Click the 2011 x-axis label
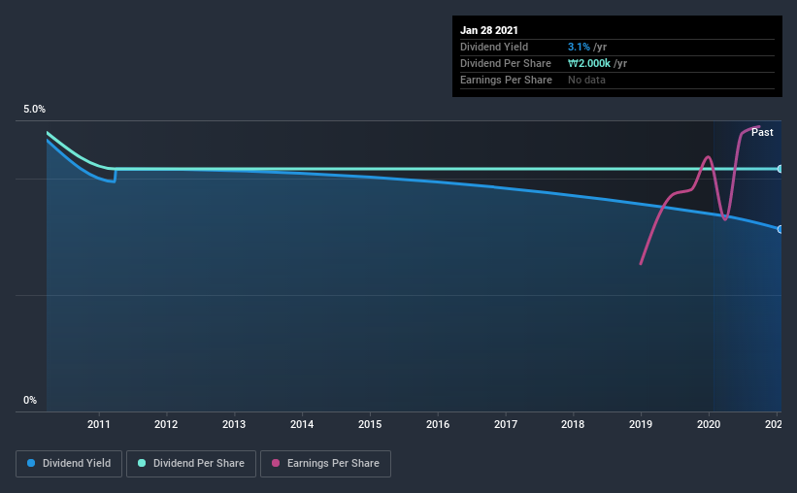 99,424
